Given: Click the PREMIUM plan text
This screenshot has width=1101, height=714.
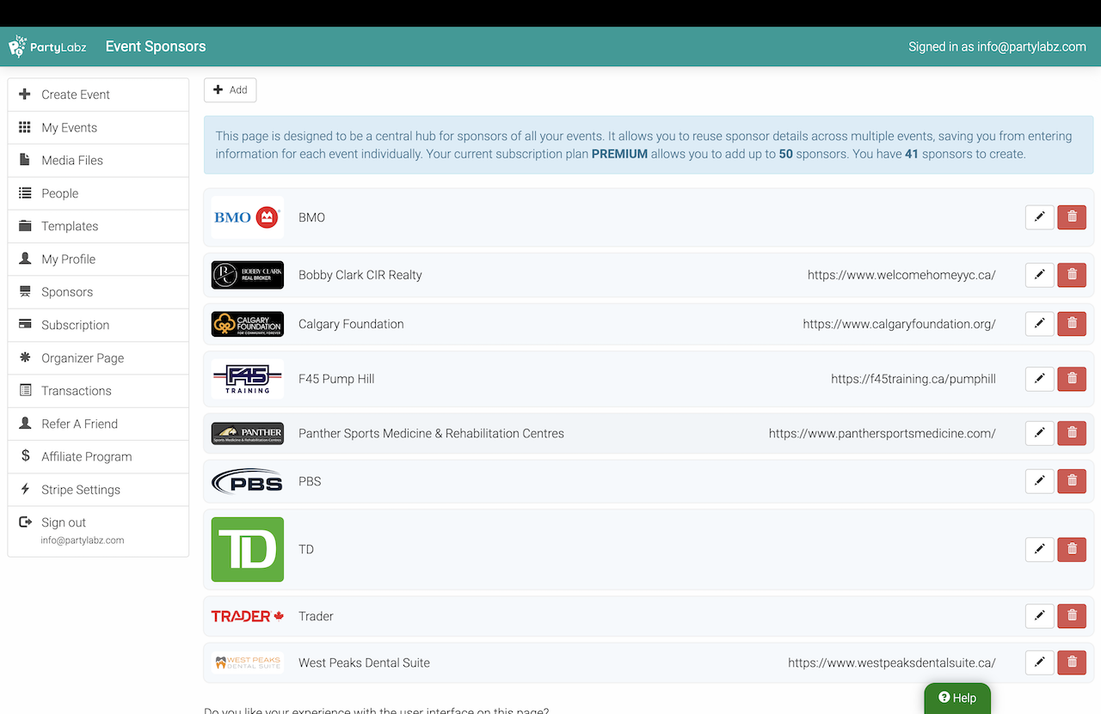Looking at the screenshot, I should (x=619, y=155).
